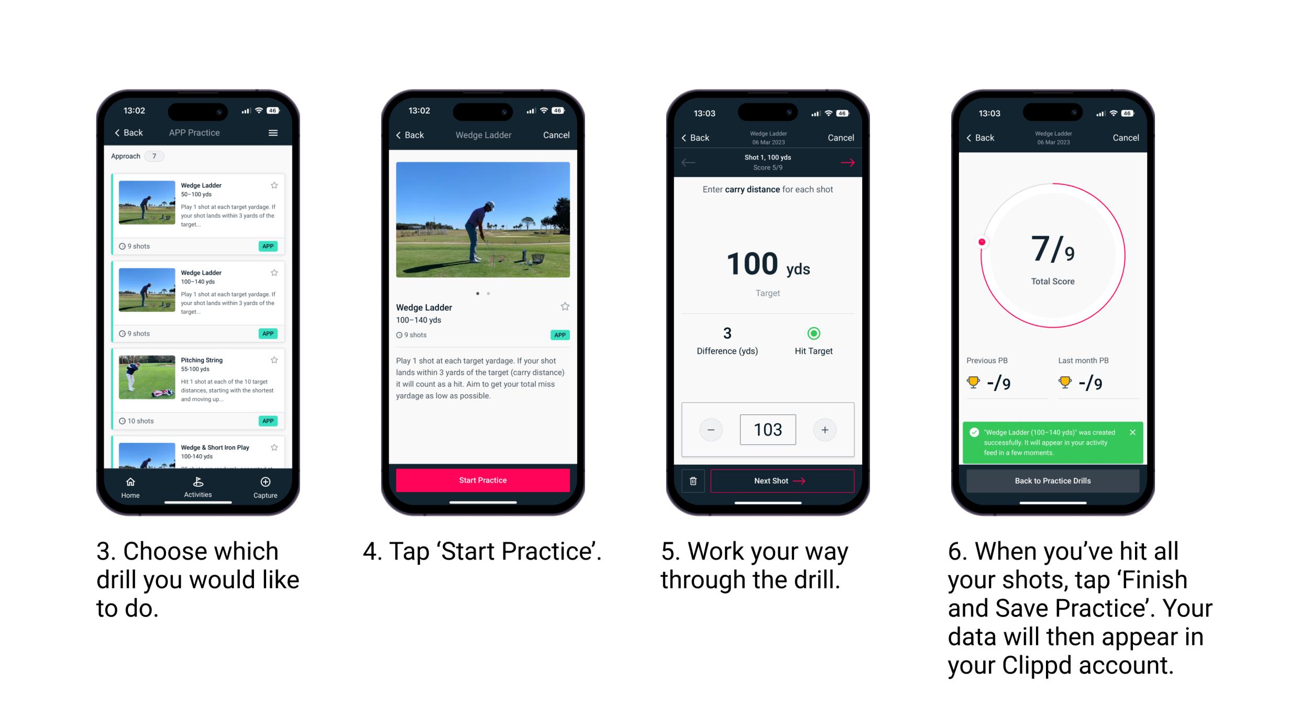Select the Wedge Ladder 100-140 yds drill
This screenshot has width=1311, height=705.
(199, 295)
